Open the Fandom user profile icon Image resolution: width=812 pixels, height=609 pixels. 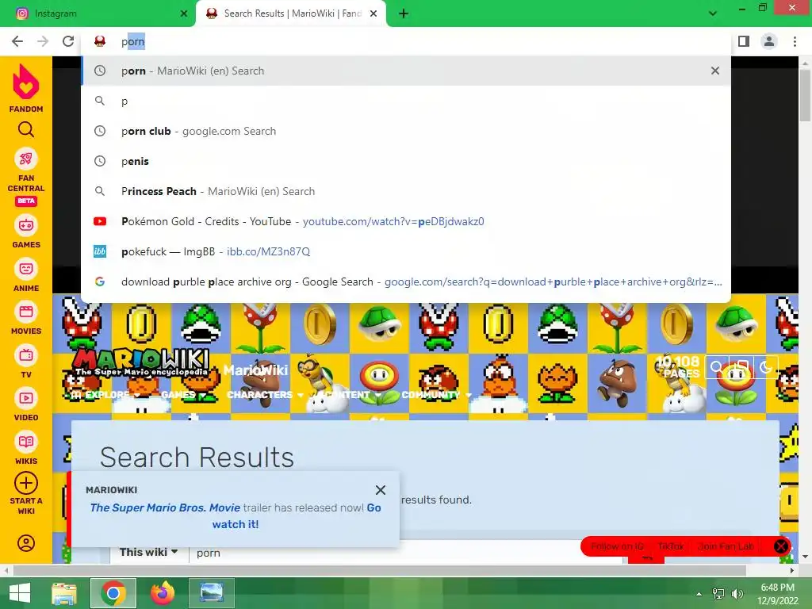click(x=26, y=542)
